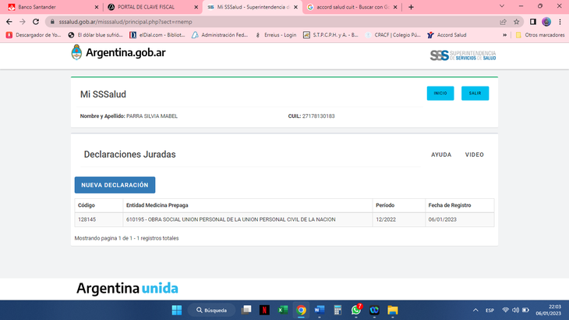The image size is (569, 320).
Task: Click the Inicio button
Action: point(440,93)
